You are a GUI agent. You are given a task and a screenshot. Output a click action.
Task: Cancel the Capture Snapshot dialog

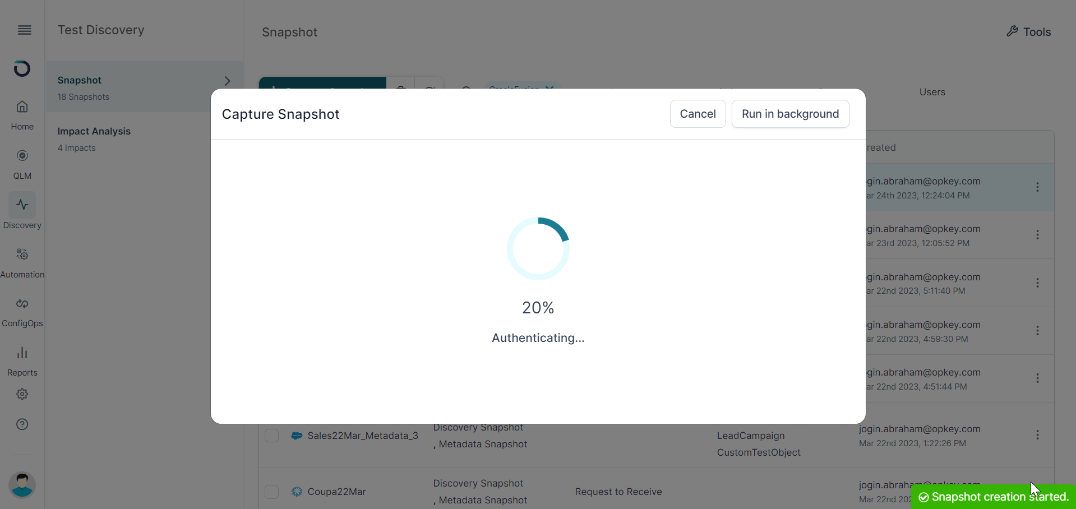(698, 114)
